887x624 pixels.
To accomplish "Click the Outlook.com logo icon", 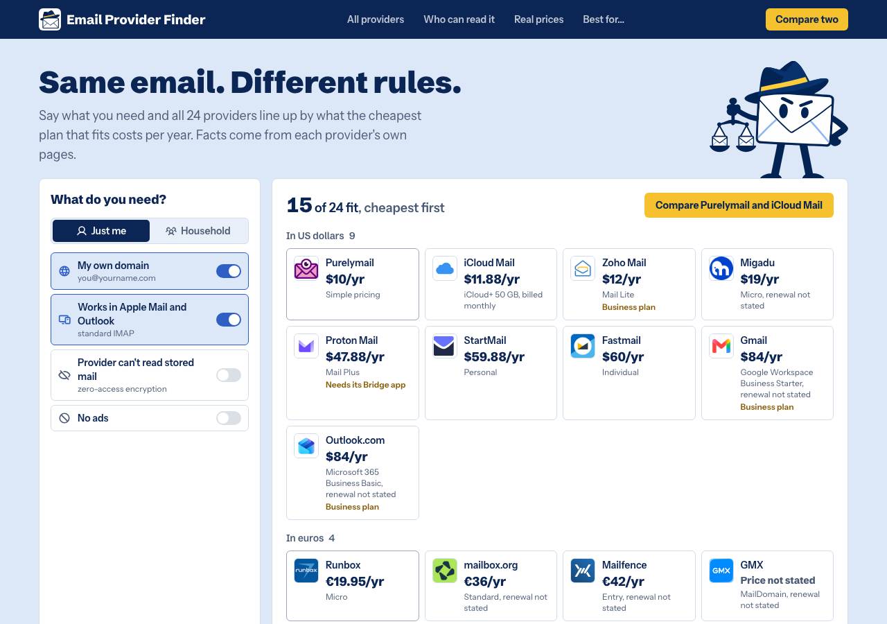I will pos(306,446).
